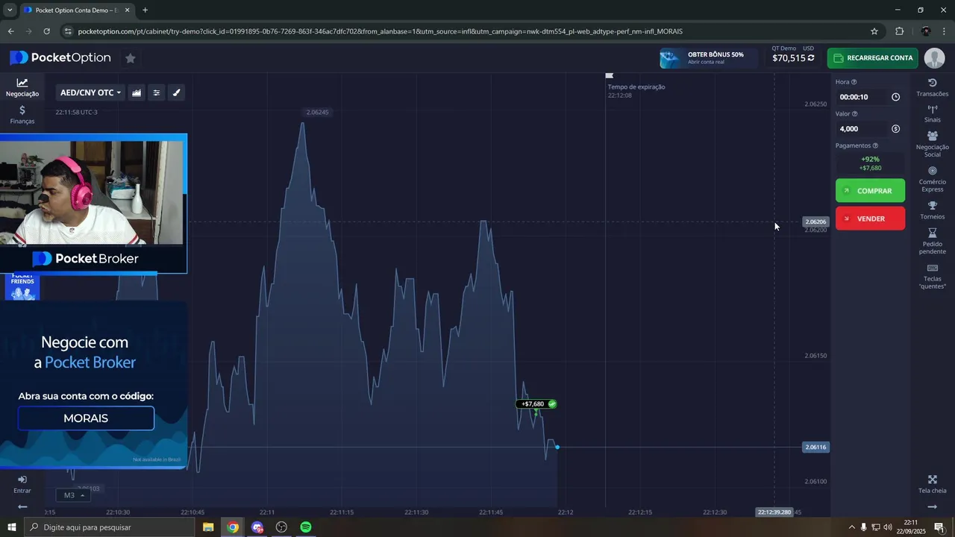This screenshot has width=955, height=537.
Task: Collapse the right sidebar arrow
Action: tap(932, 506)
